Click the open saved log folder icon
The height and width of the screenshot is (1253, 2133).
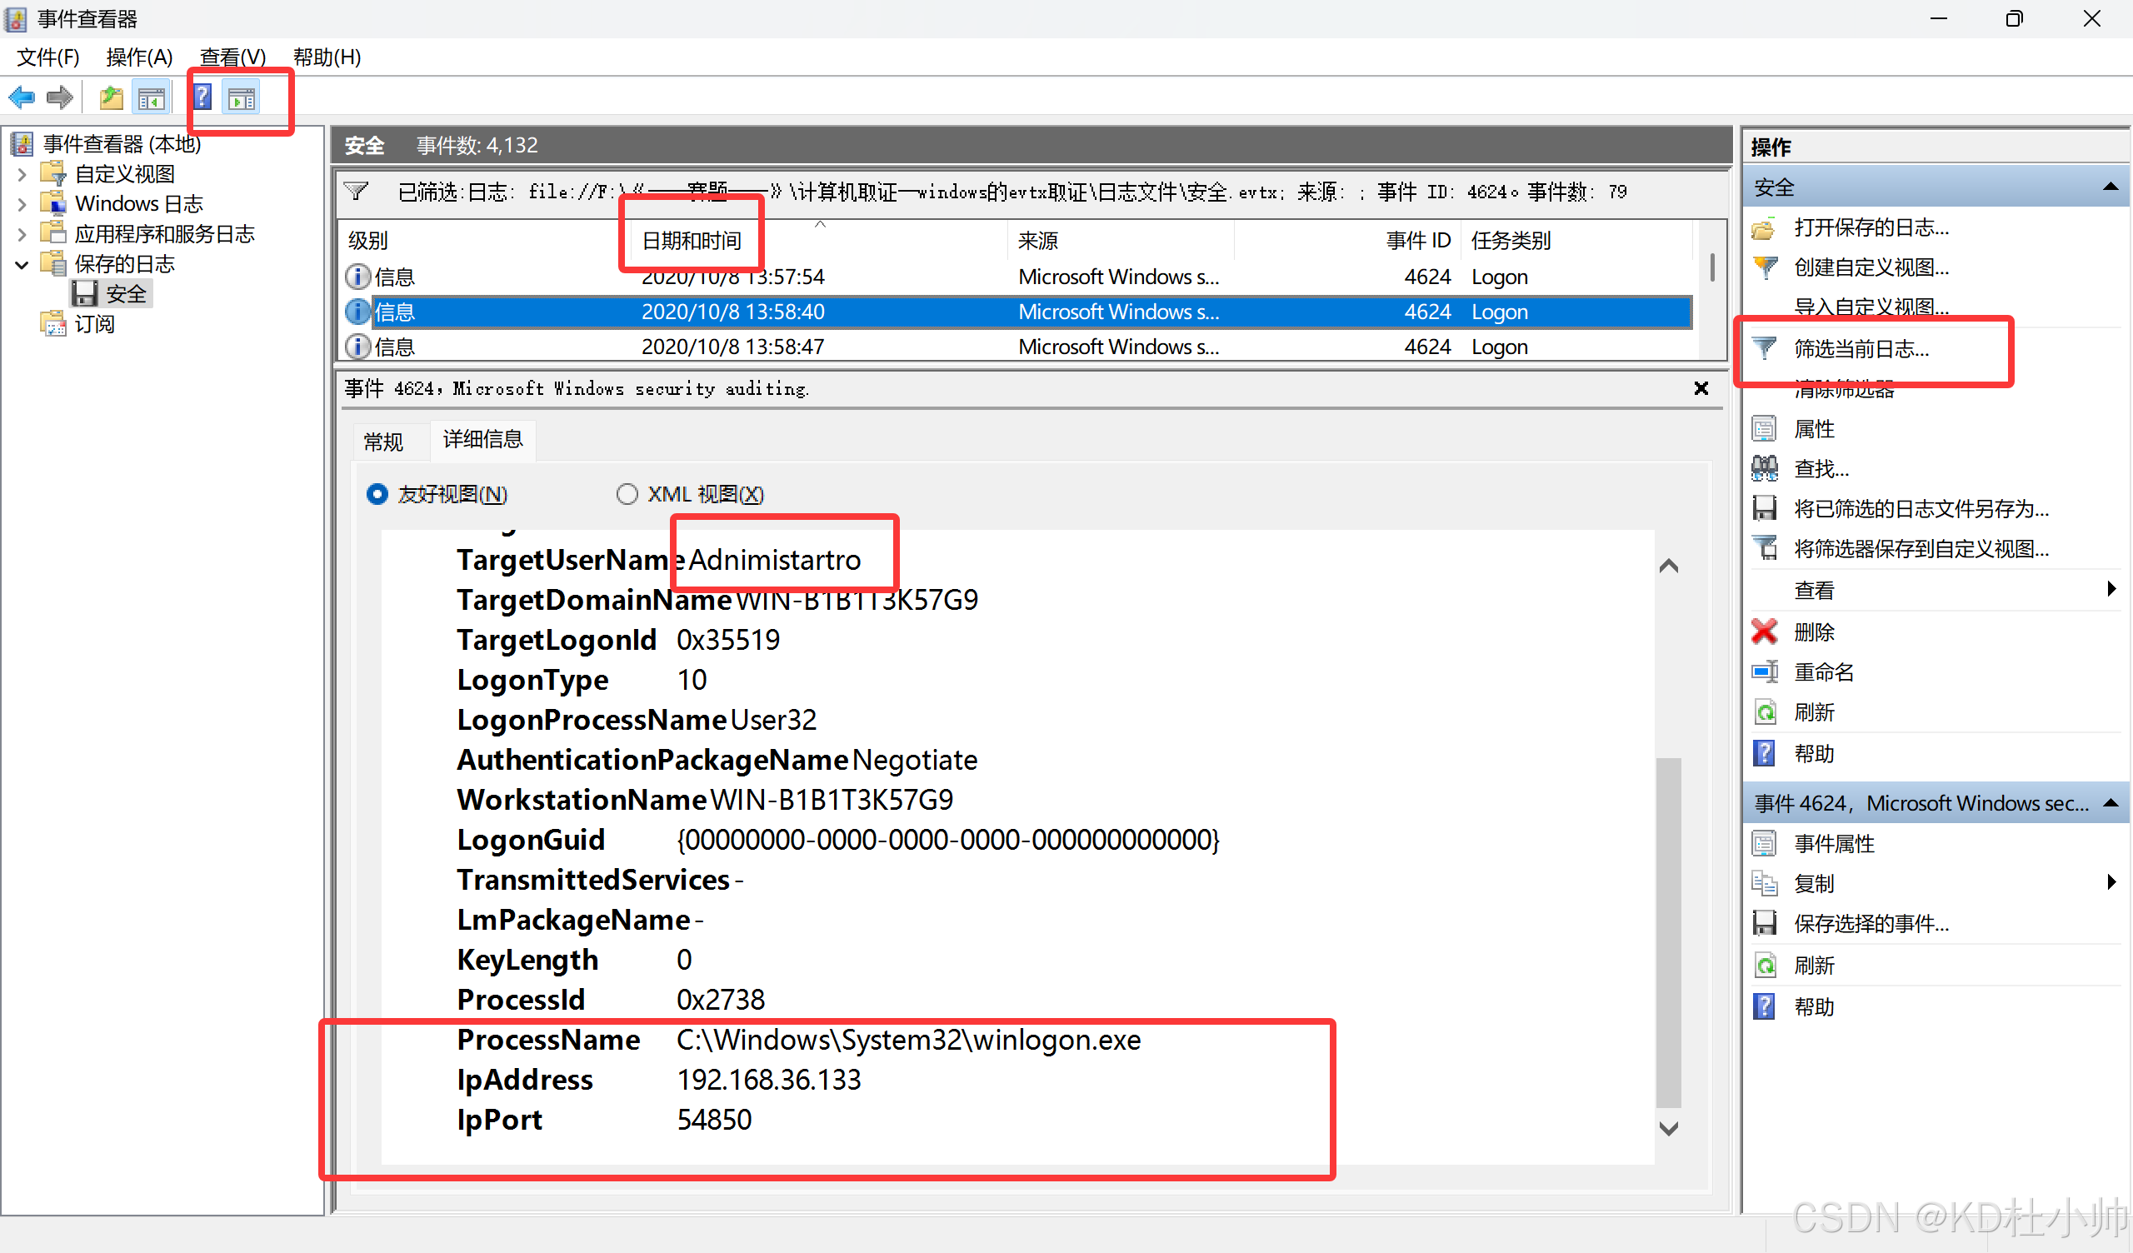point(1765,227)
